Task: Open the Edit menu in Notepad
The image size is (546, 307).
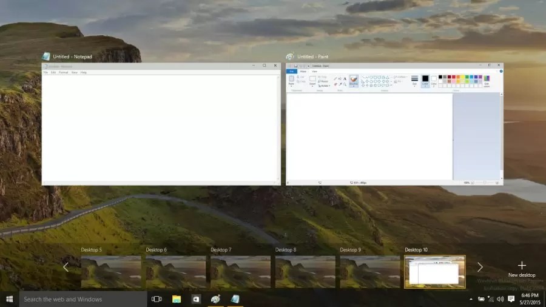Action: pos(53,72)
